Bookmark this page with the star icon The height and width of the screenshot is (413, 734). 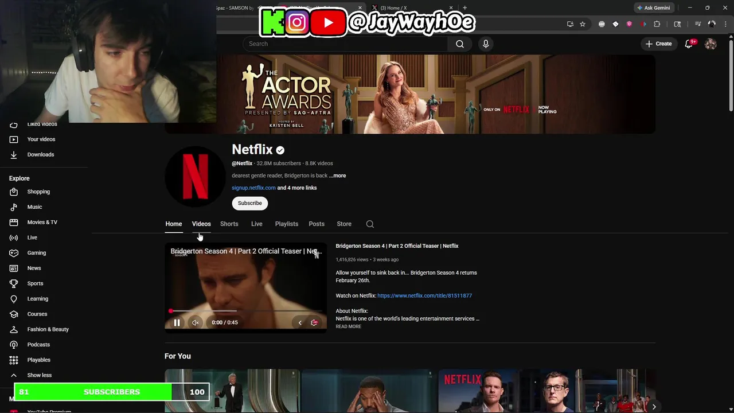pyautogui.click(x=583, y=24)
